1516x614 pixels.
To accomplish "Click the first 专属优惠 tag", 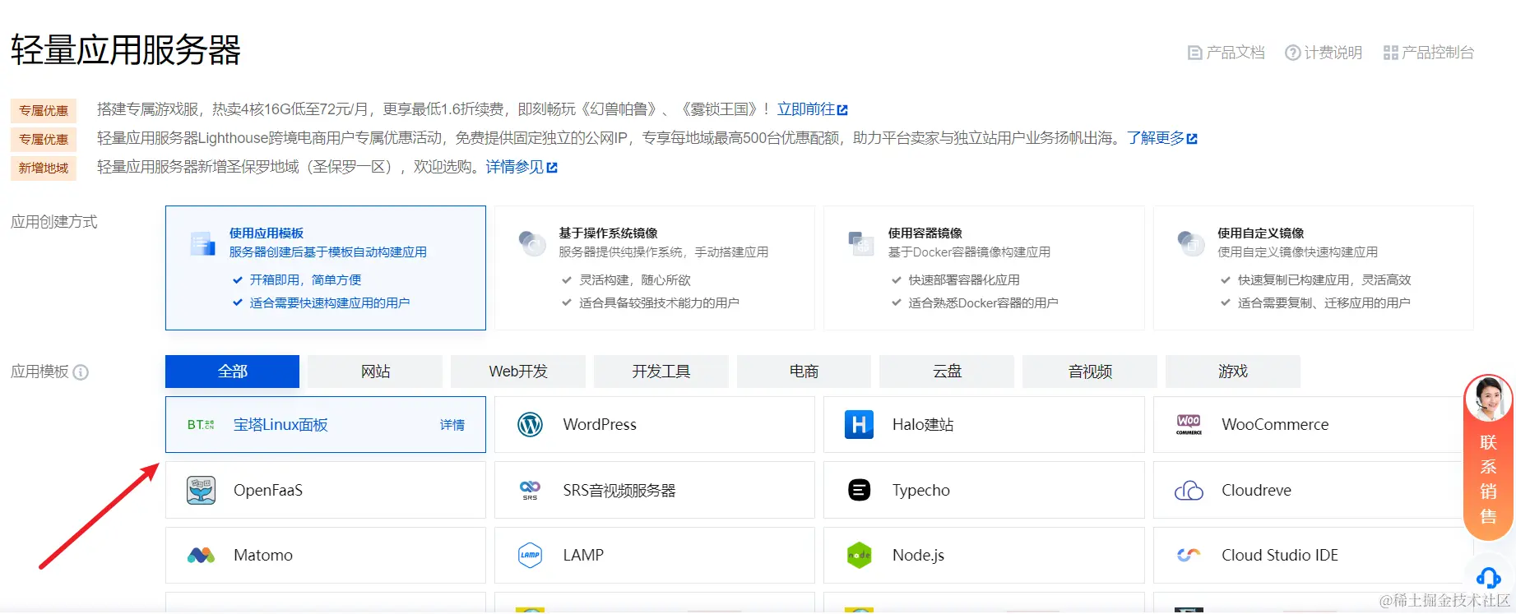I will click(44, 111).
